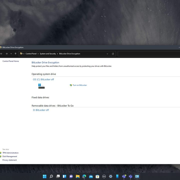This screenshot has height=180, width=180.
Task: Select BitLocker Drive Encryption breadcrumb
Action: click(69, 53)
